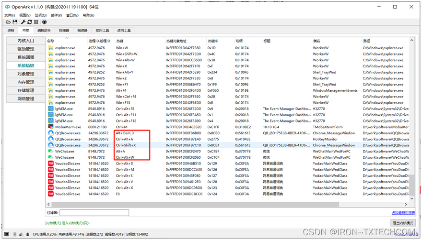Sort by the 名称 column header
Screen dimensions: 422x240
67,41
